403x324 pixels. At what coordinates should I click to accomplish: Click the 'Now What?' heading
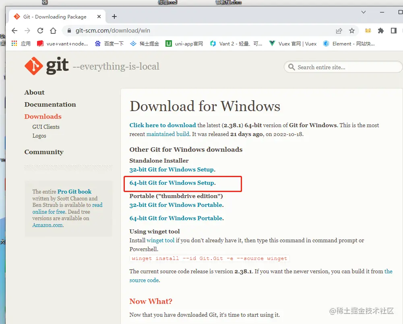click(151, 301)
